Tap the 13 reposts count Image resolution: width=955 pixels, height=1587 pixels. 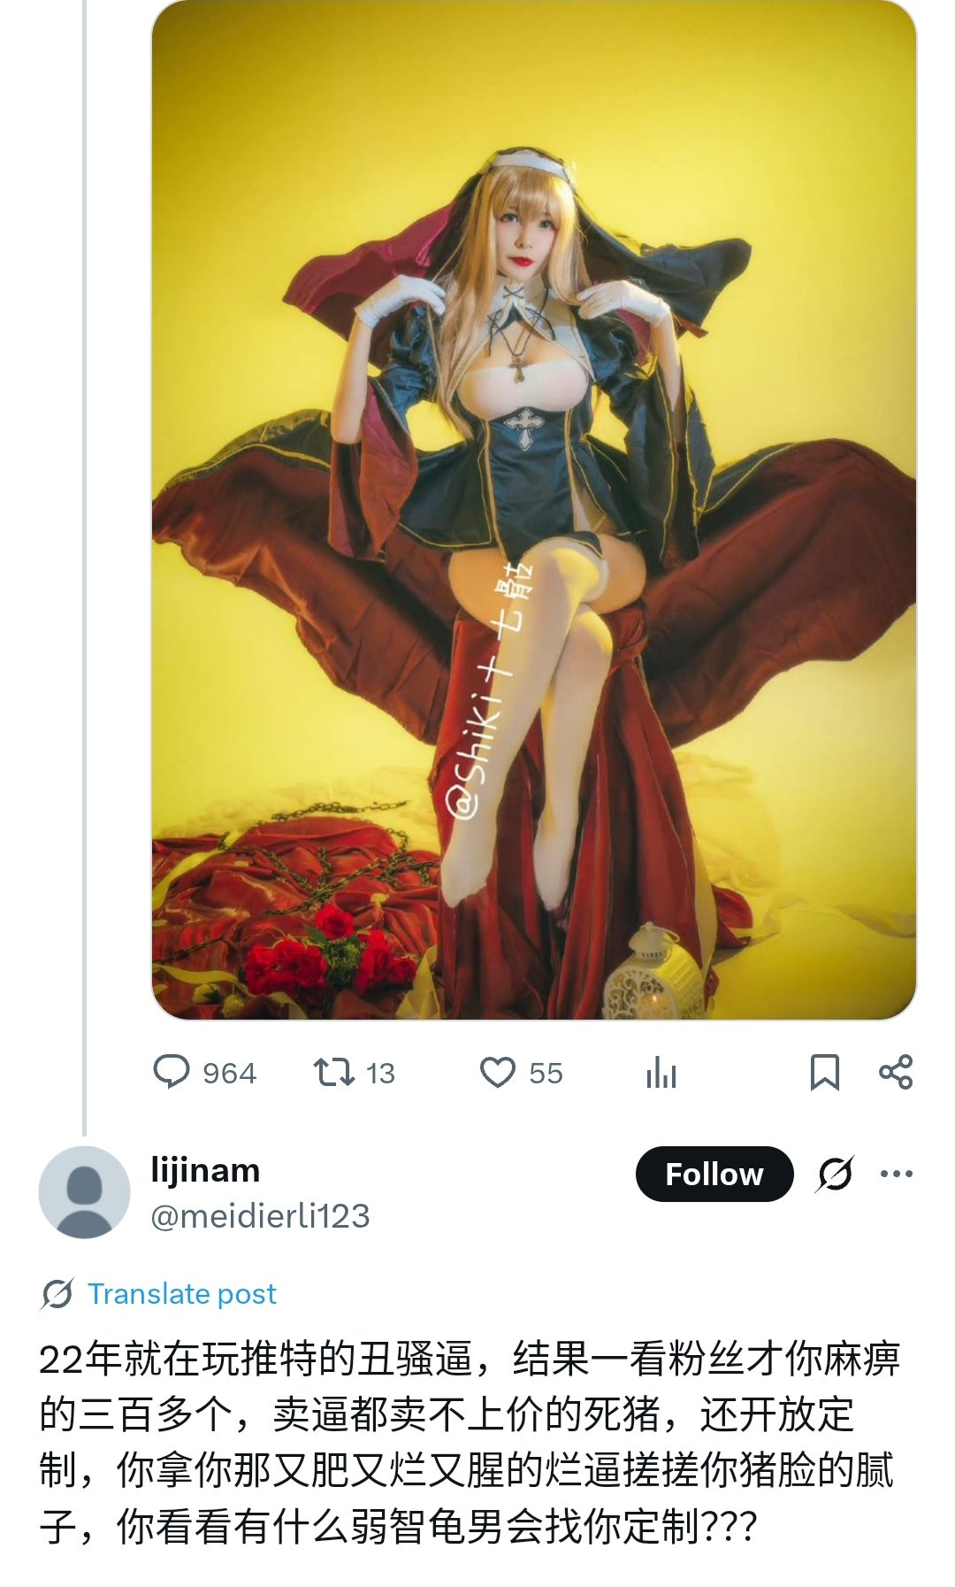[x=380, y=1073]
